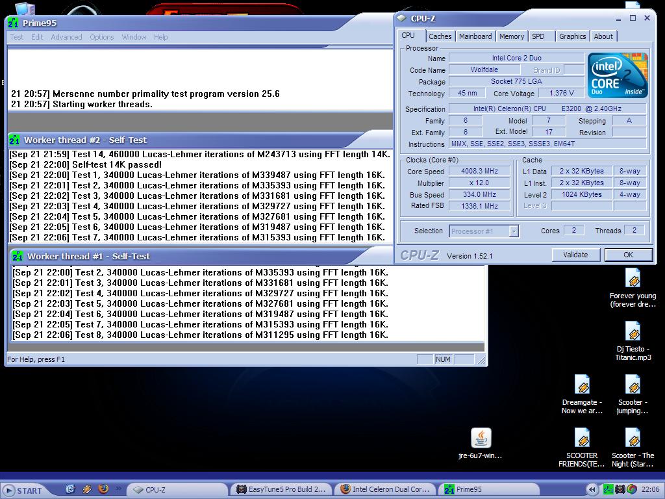Open the Dj Tiesto - Titanic.mp3 file icon
Viewport: 665px width, 499px height.
(633, 342)
